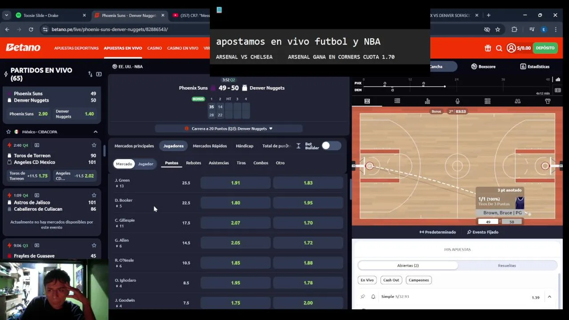
Task: Click the stream icon on Toros de Torreon match
Action: (37, 145)
